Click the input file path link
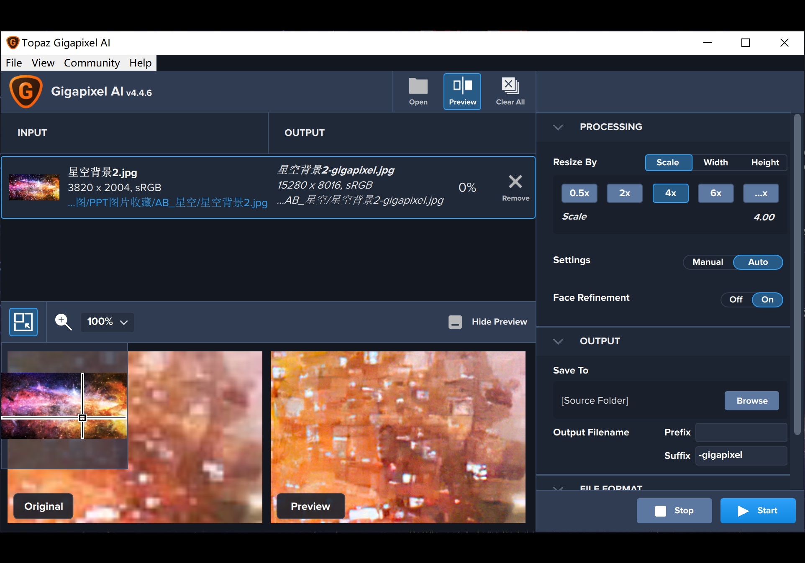805x563 pixels. pyautogui.click(x=167, y=203)
